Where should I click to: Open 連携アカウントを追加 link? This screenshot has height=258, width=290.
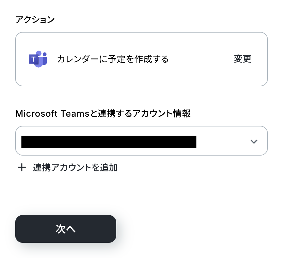pos(75,168)
